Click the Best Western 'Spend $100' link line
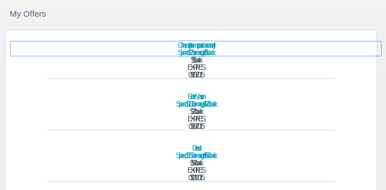 [x=197, y=104]
